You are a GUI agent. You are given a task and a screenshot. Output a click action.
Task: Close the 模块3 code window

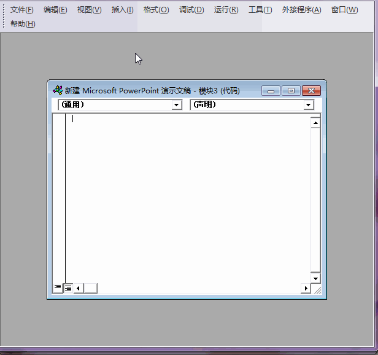click(x=311, y=91)
